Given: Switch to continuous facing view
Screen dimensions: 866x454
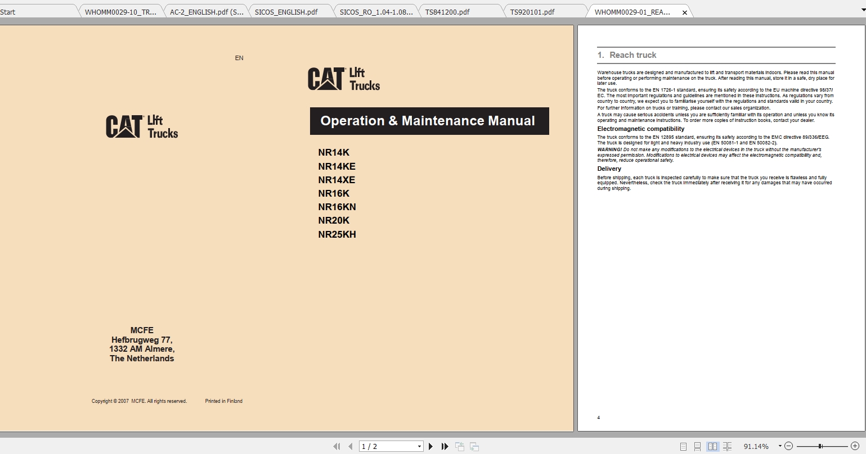Looking at the screenshot, I should (x=728, y=446).
